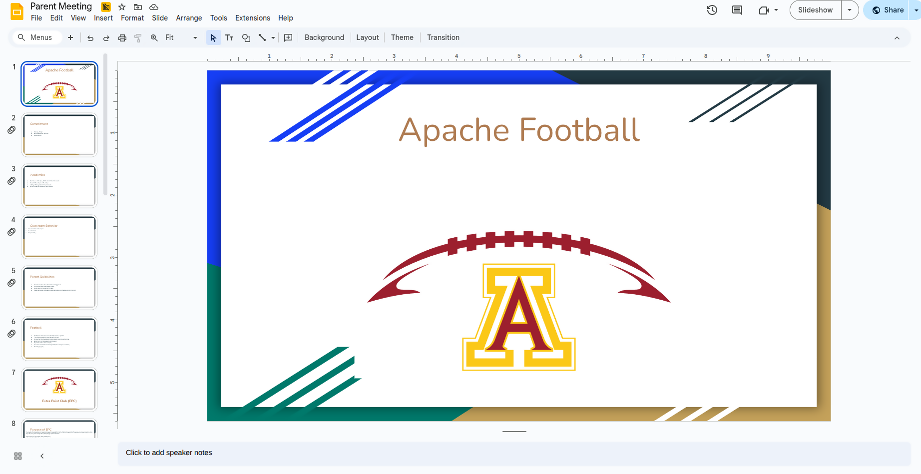Open the Slide menu
921x474 pixels.
pyautogui.click(x=160, y=18)
